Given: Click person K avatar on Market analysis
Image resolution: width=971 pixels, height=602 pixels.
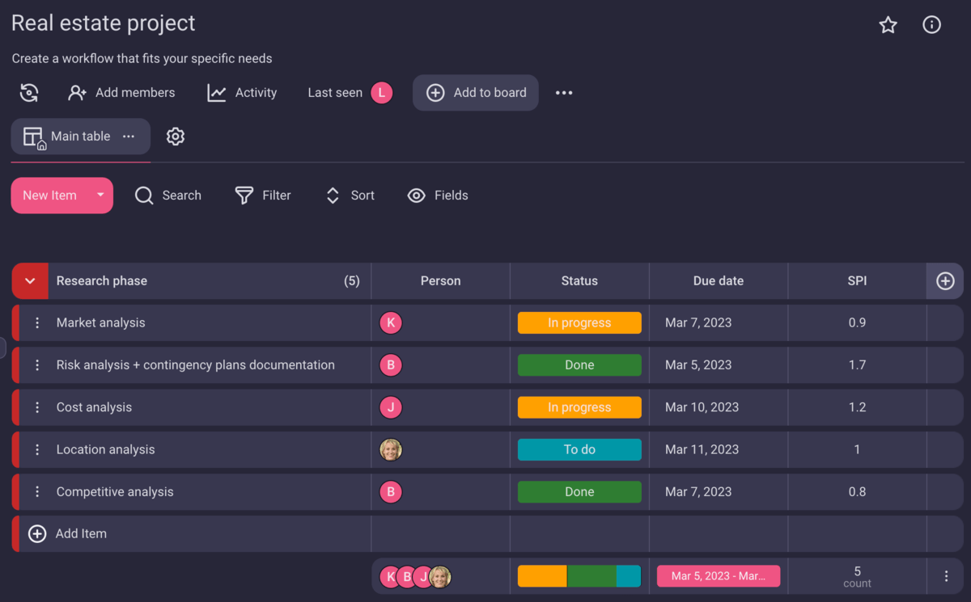Looking at the screenshot, I should [x=391, y=322].
